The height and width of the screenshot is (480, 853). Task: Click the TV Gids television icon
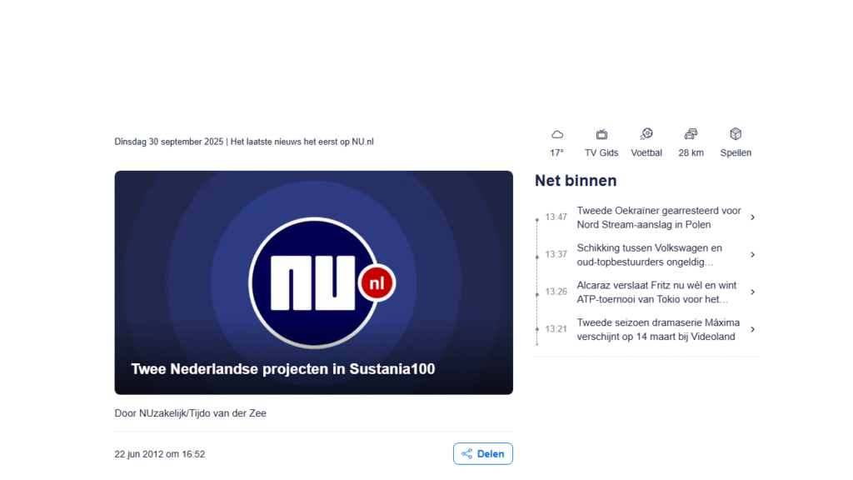pyautogui.click(x=601, y=134)
